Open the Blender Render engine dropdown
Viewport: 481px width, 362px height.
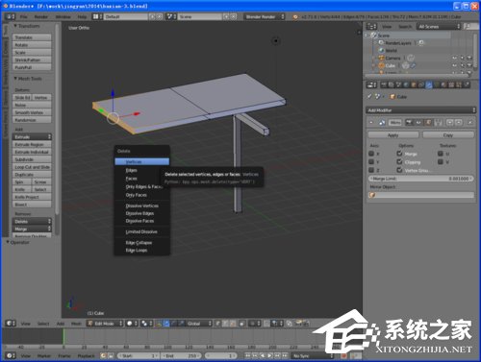coord(265,16)
